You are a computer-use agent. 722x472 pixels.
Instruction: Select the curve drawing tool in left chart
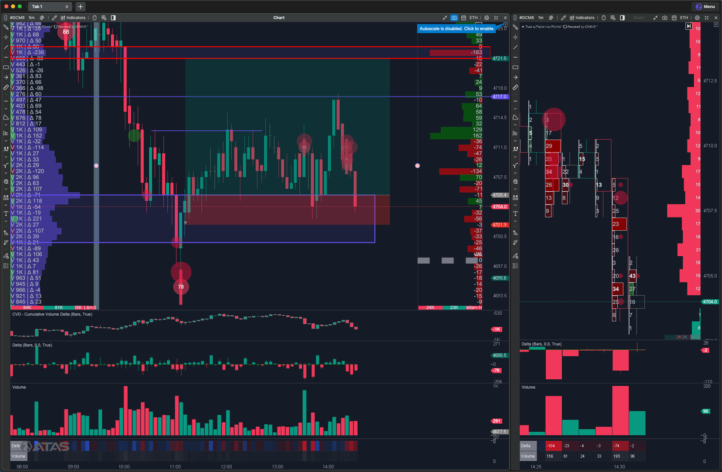[x=5, y=166]
